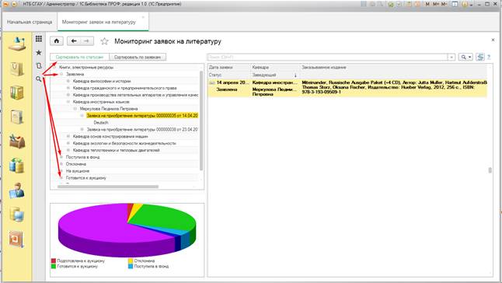Click the desk lamp section icon
Image resolution: width=502 pixels, height=283 pixels.
[17, 44]
